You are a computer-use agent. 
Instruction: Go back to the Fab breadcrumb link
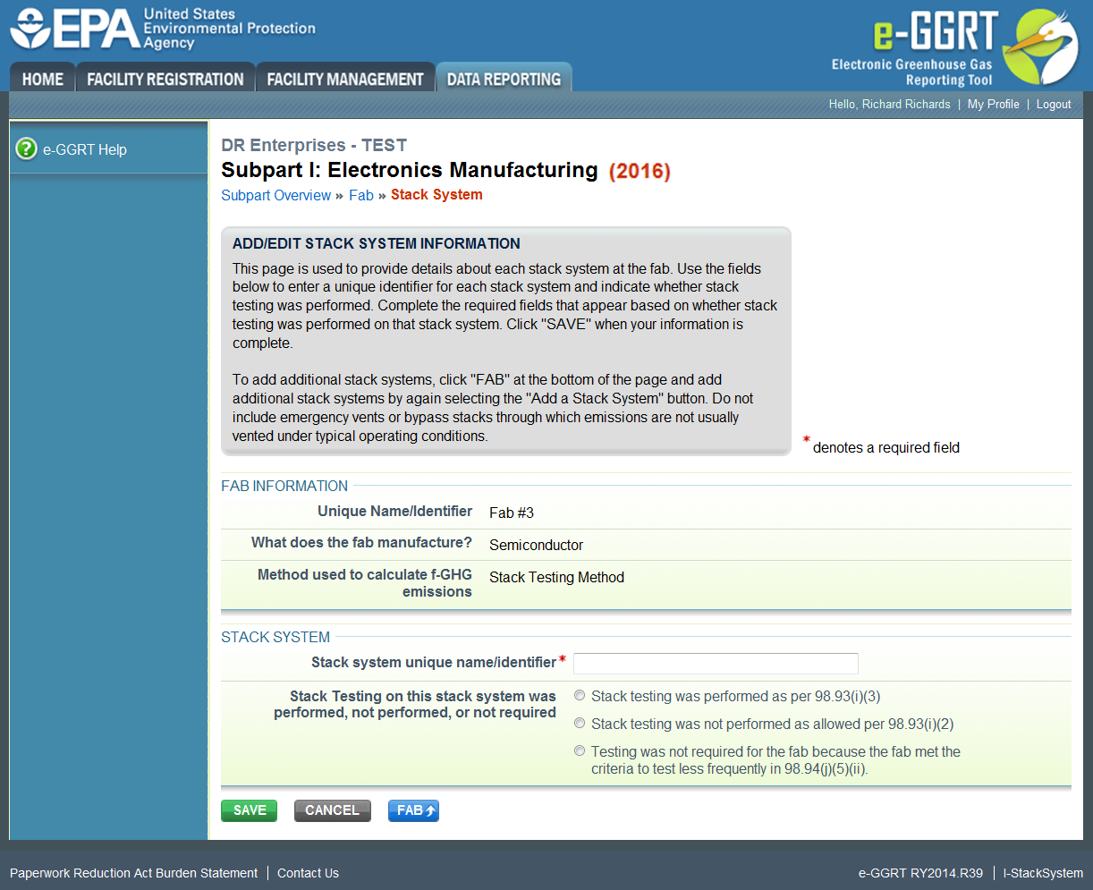coord(361,195)
